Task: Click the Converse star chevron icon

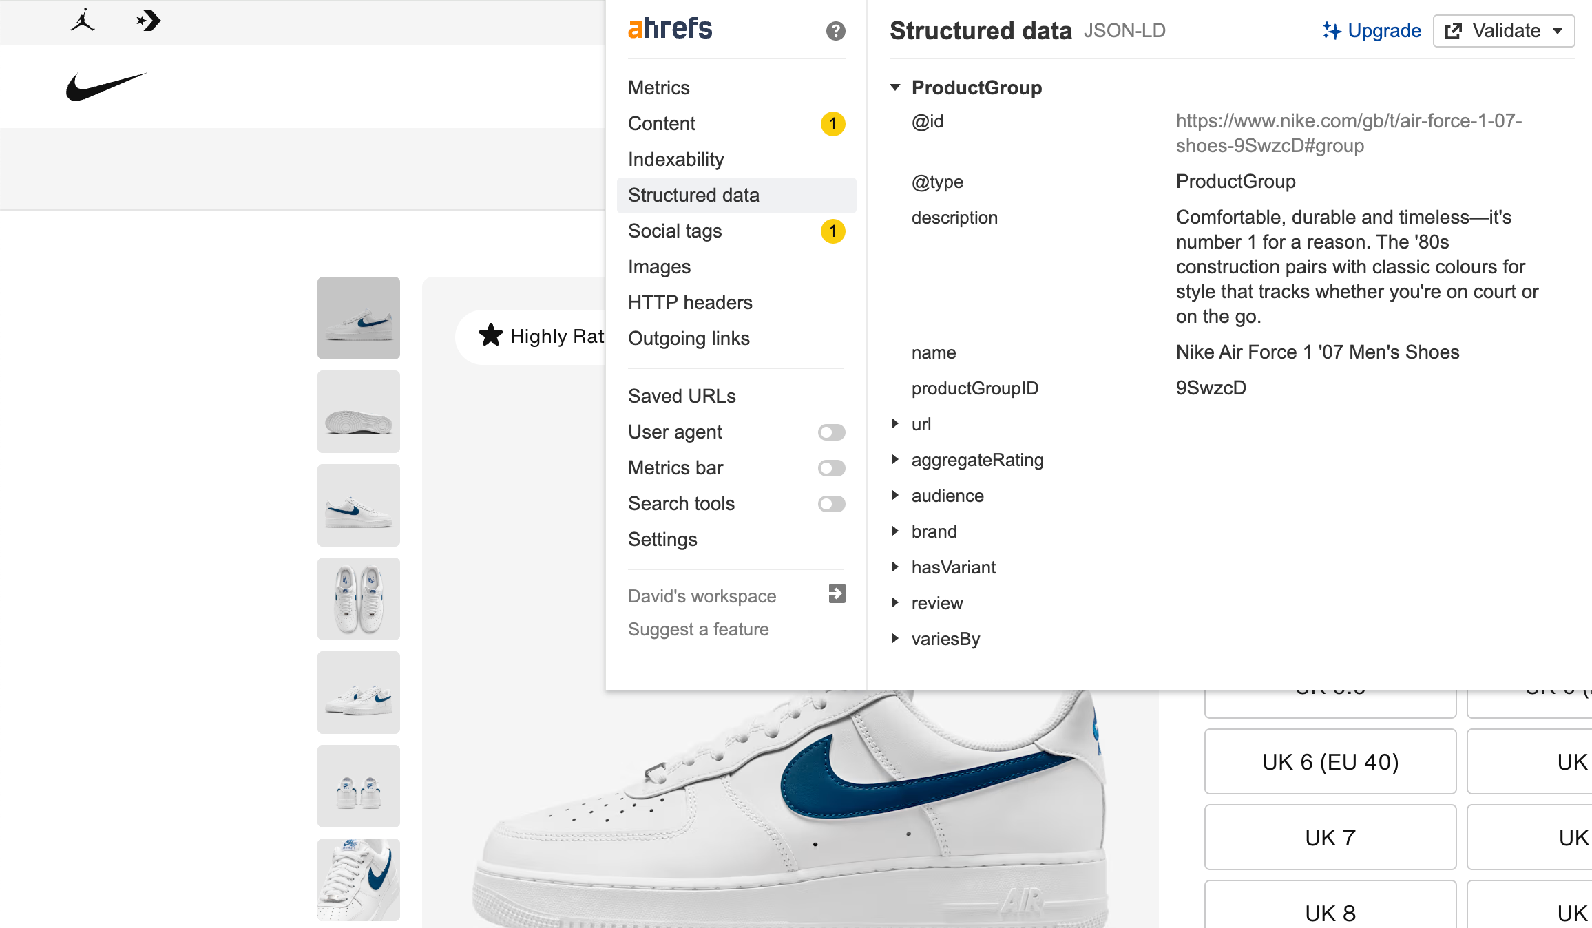Action: 148,21
